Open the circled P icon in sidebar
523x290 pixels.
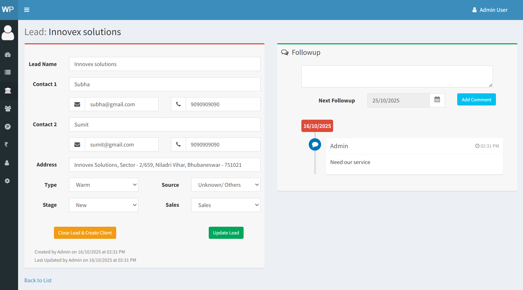[8, 127]
